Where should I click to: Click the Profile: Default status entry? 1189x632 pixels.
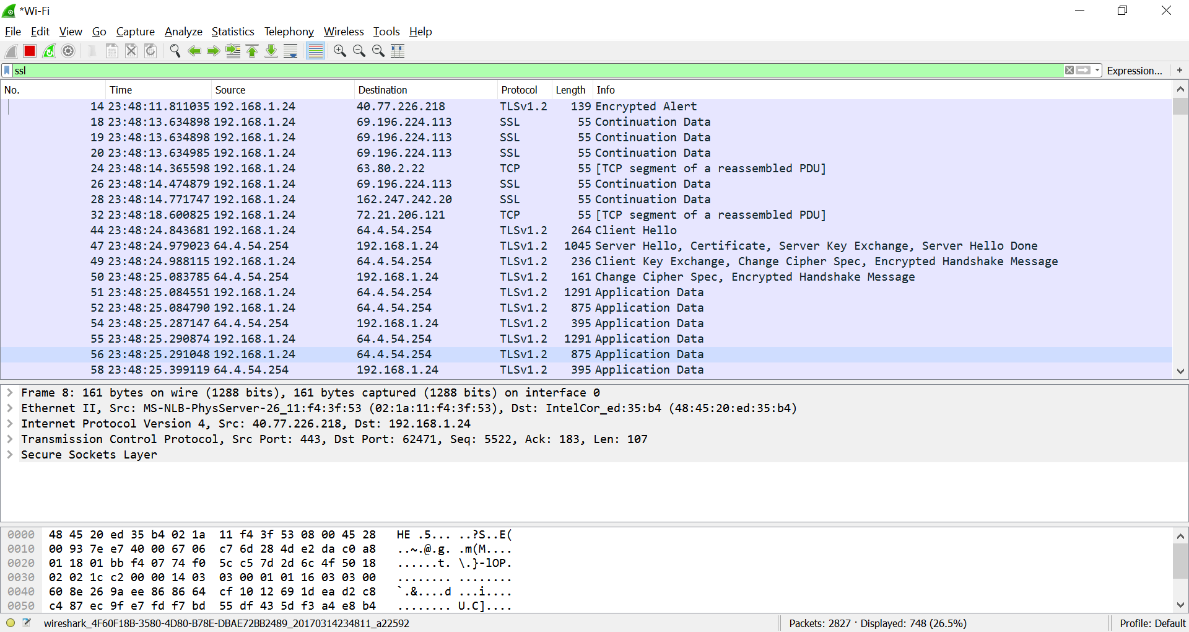coord(1152,623)
